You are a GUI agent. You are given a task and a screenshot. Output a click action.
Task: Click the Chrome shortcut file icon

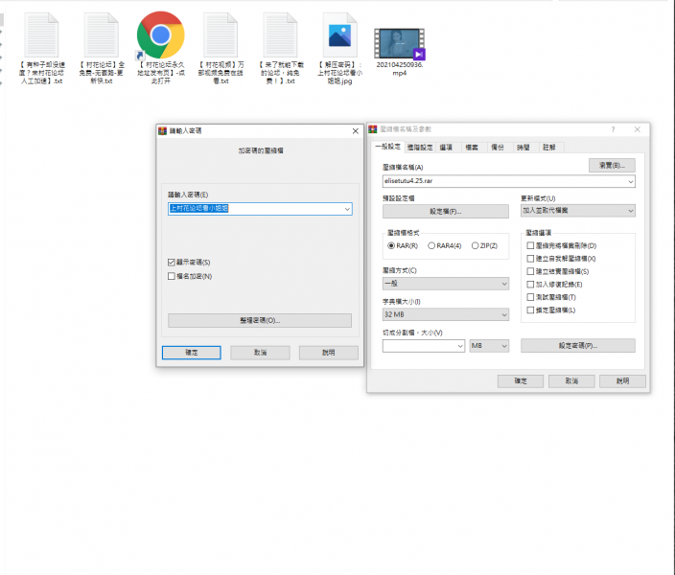point(160,36)
